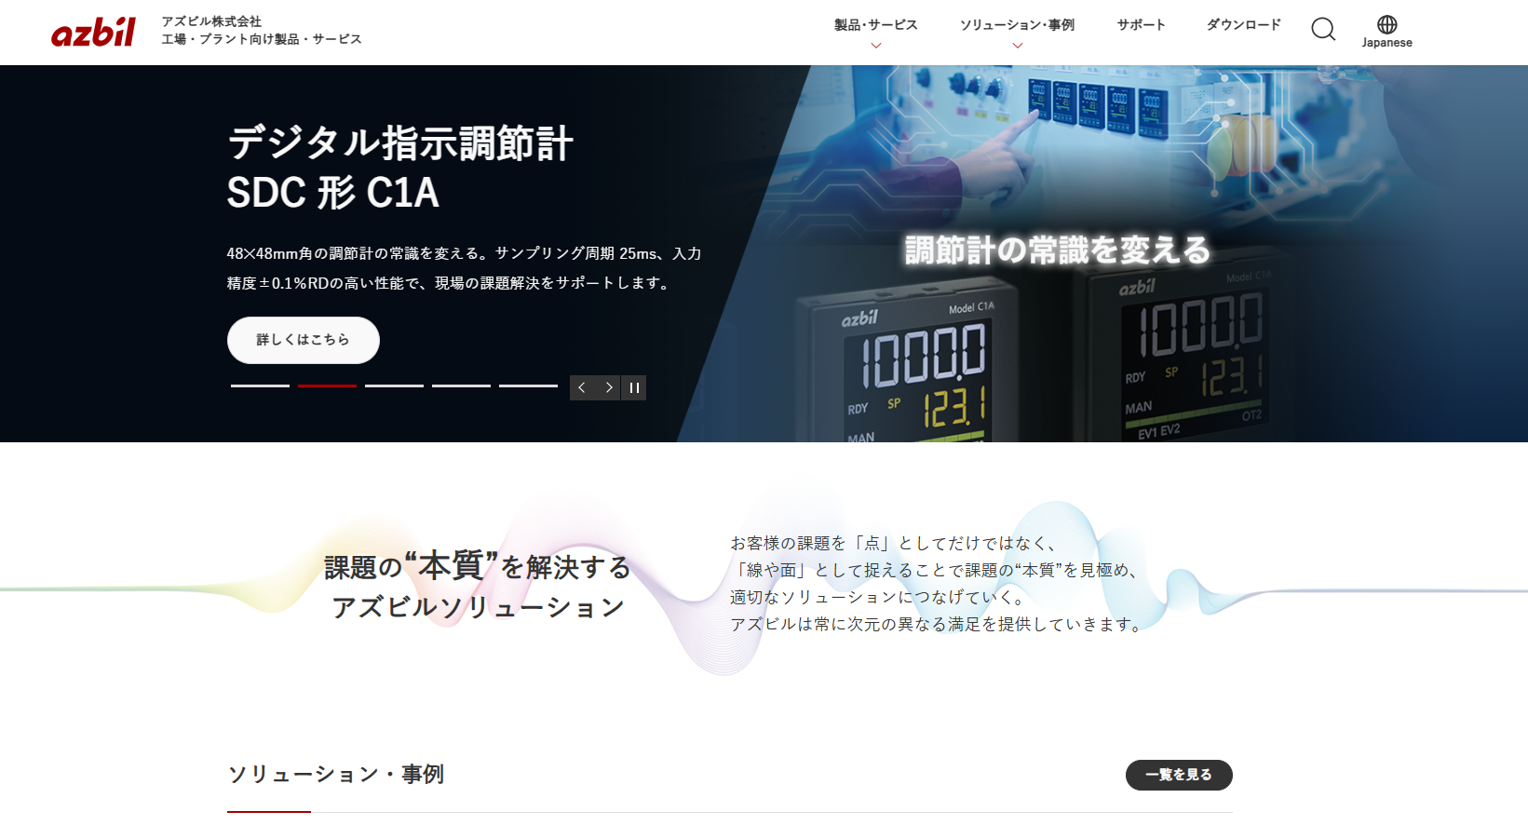Select second (red) carousel slide indicator
The height and width of the screenshot is (825, 1528).
coord(327,385)
